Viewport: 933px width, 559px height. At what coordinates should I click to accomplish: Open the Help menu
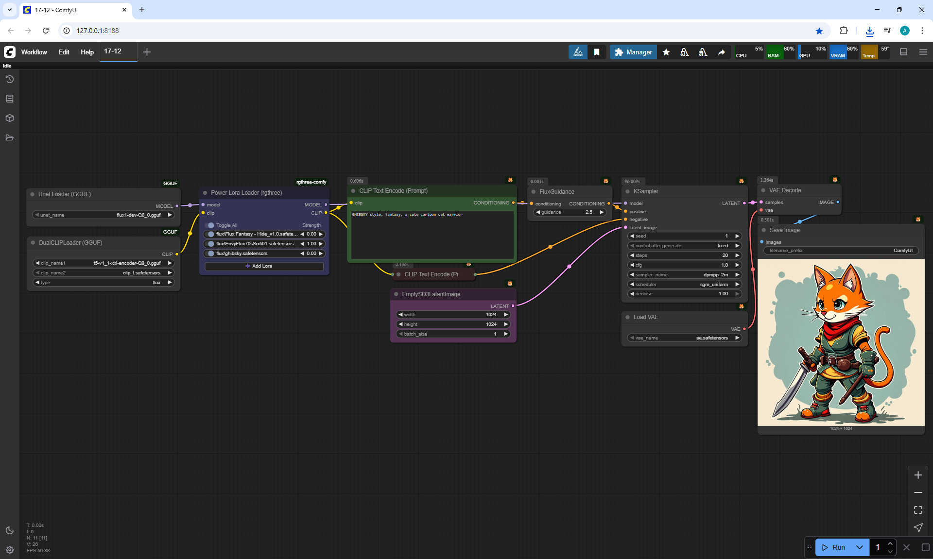87,52
